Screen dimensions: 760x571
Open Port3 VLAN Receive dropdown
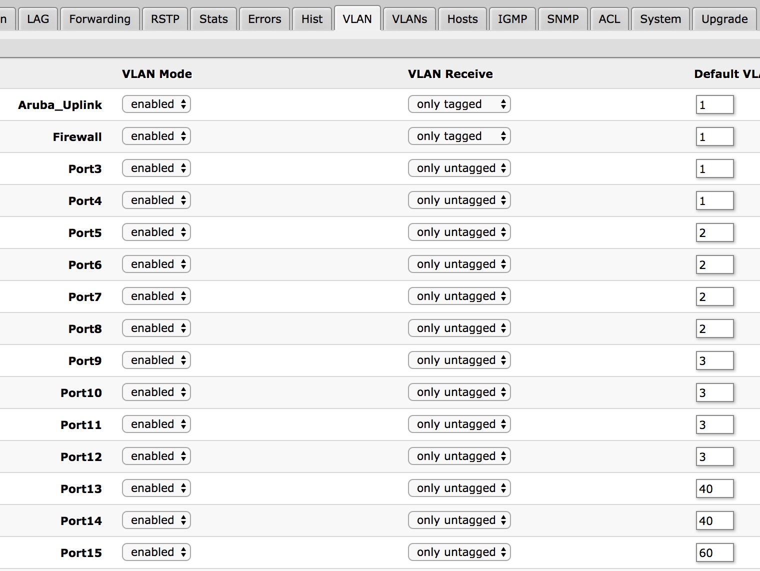[x=459, y=168]
